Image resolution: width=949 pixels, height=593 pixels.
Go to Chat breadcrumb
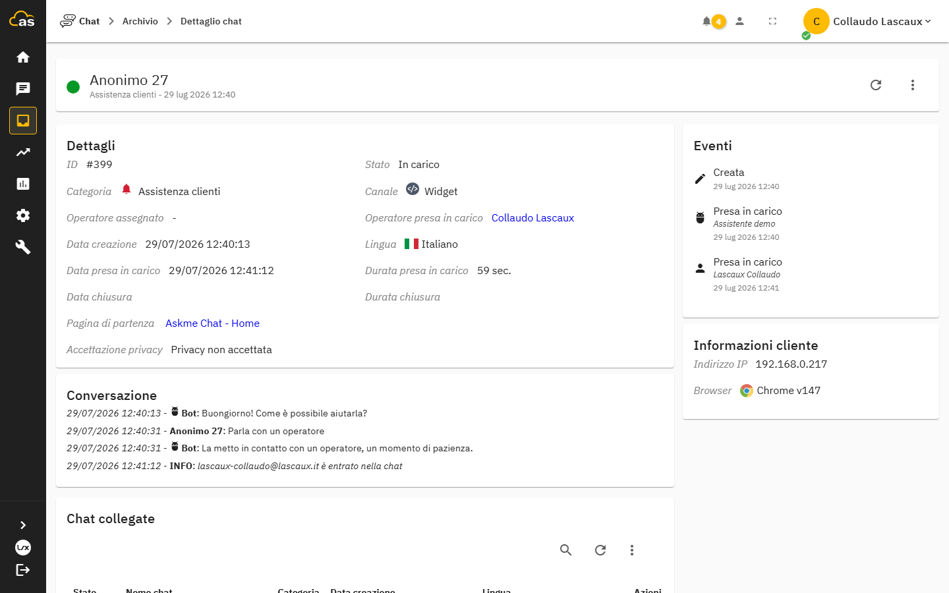[80, 21]
